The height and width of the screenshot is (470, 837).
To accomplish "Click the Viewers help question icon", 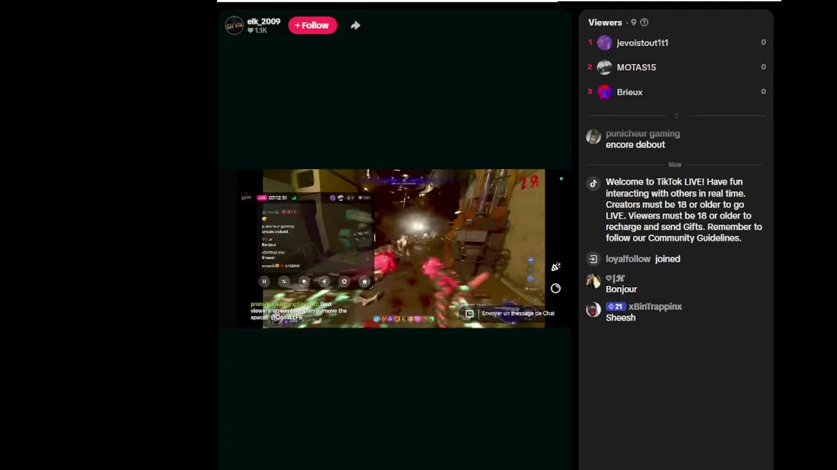I will tap(644, 23).
